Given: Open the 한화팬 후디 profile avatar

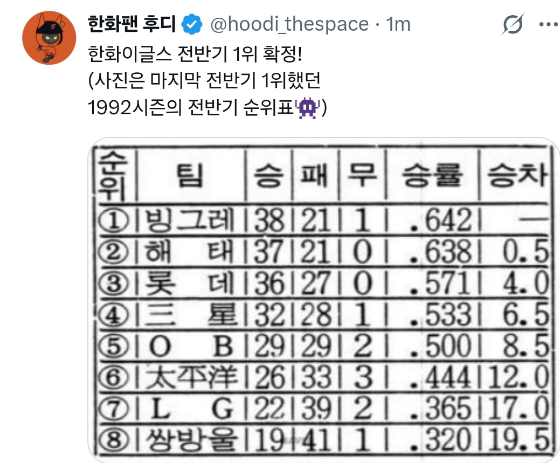Looking at the screenshot, I should click(x=49, y=38).
